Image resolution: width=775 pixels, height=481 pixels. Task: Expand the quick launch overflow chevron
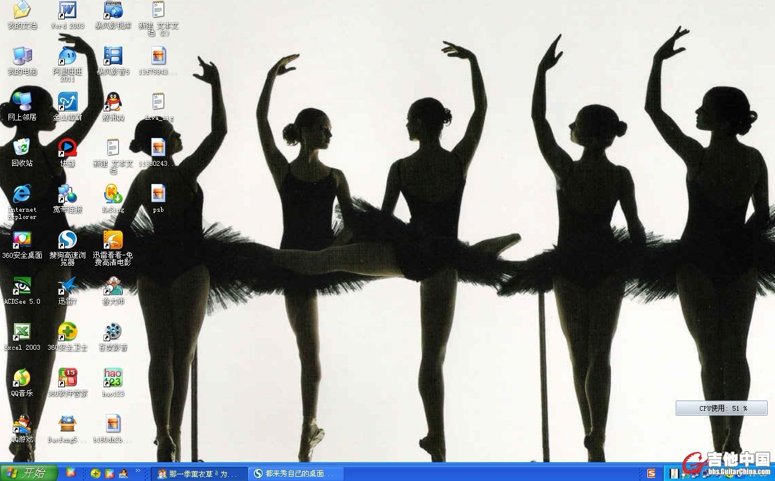click(138, 471)
